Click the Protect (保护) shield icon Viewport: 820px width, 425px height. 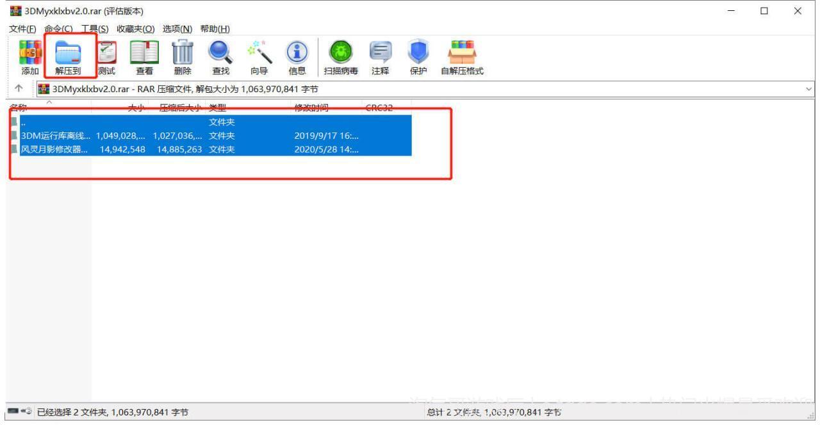point(418,56)
